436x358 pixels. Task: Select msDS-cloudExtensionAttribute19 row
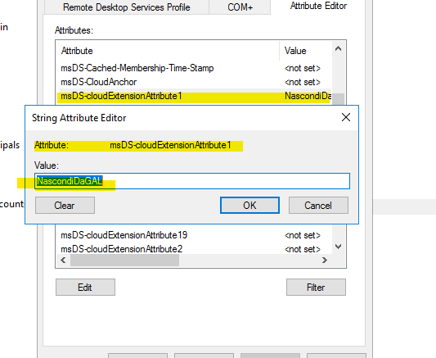point(194,235)
